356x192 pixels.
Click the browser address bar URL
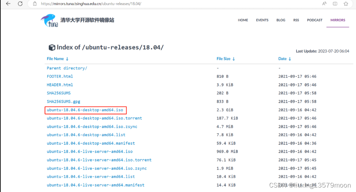click(91, 4)
